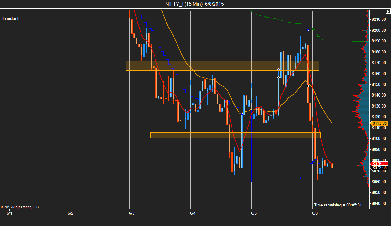Select the lower orange support zone rectangle
The image size is (391, 226).
coord(235,135)
